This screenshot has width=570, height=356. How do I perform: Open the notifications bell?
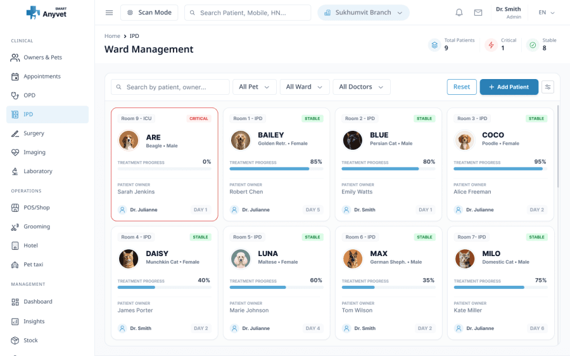pos(459,13)
